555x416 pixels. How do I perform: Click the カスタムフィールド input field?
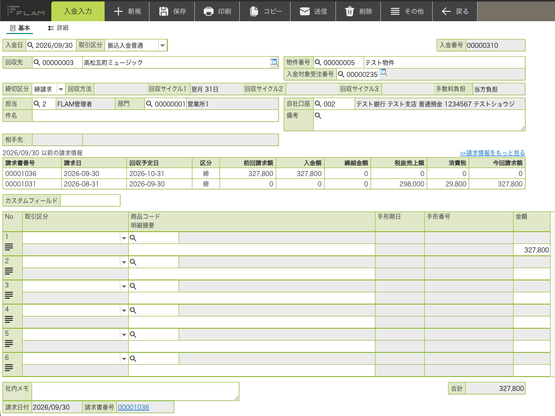coord(90,201)
